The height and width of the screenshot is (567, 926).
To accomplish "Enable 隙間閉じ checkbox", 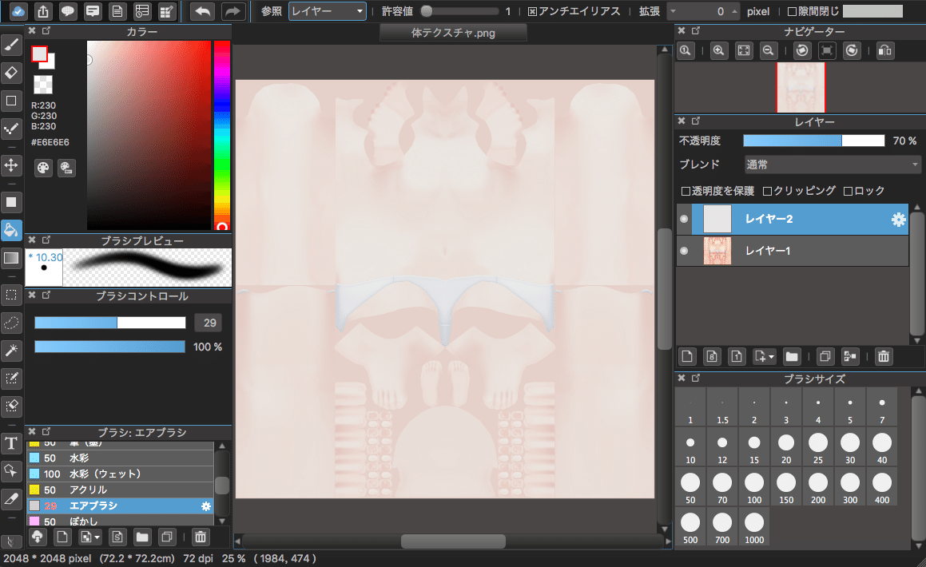I will click(793, 12).
